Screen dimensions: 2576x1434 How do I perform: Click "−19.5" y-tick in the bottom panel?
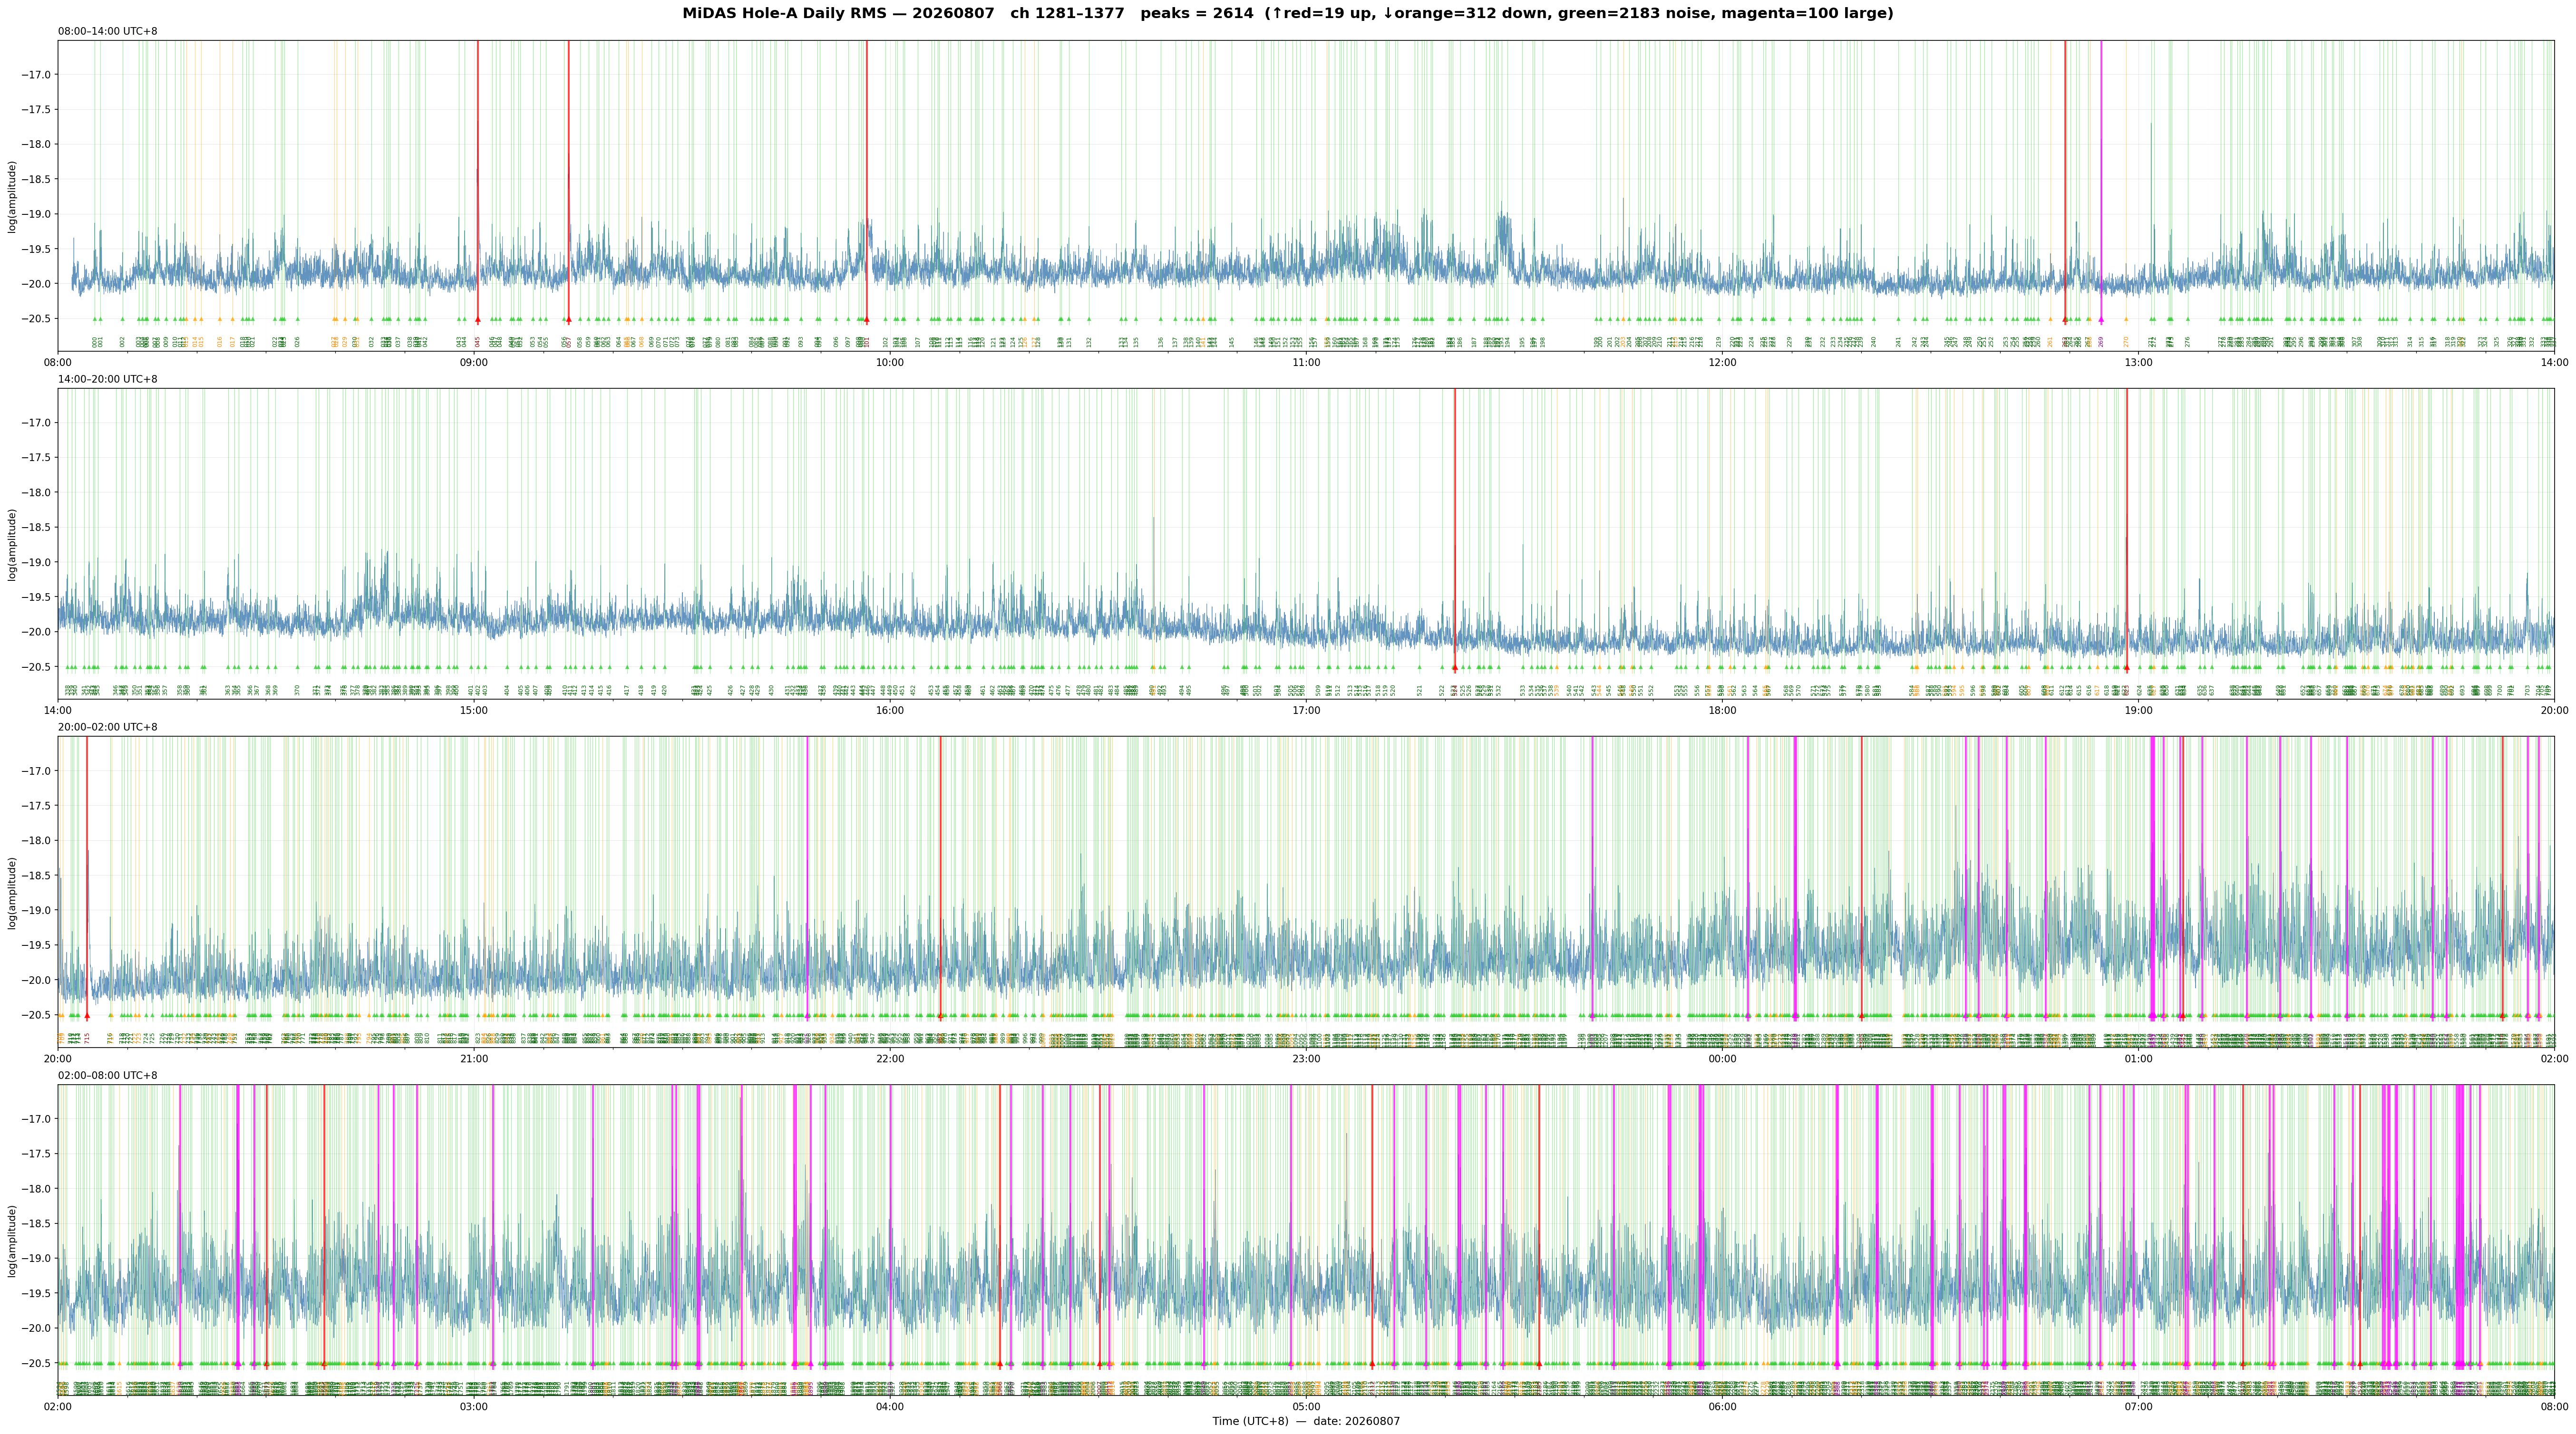click(x=37, y=1293)
